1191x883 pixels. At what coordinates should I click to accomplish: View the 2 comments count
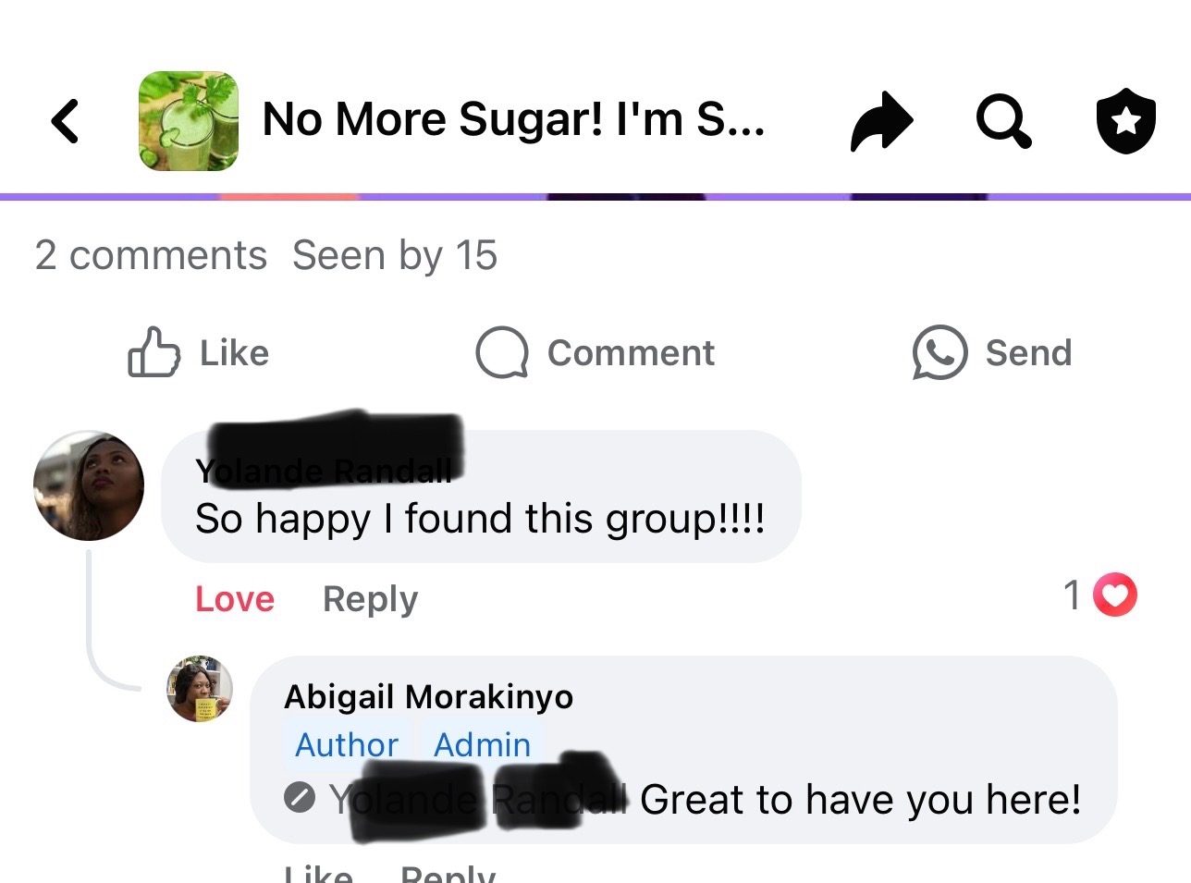coord(151,255)
